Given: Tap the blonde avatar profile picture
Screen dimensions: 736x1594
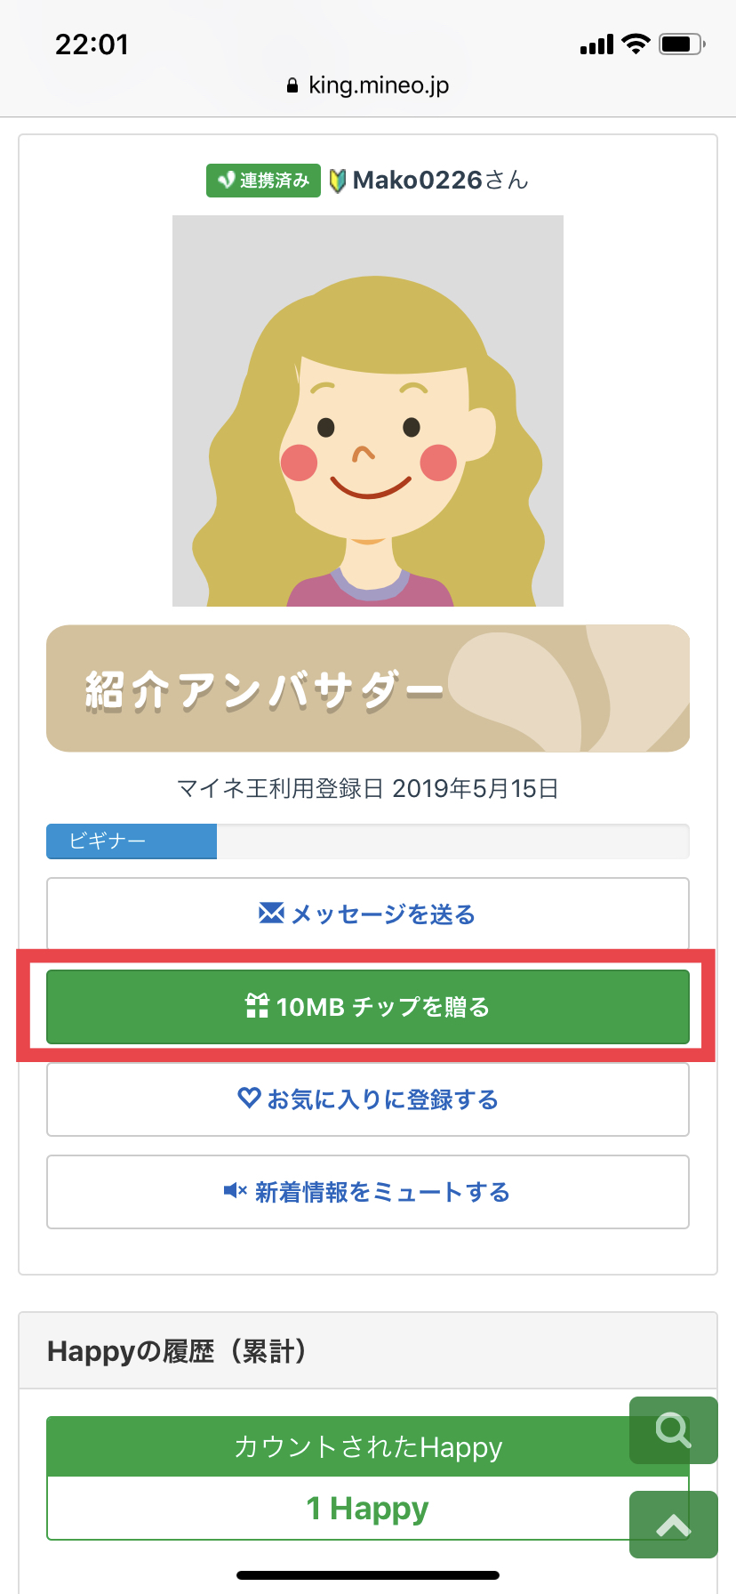Looking at the screenshot, I should click(368, 411).
